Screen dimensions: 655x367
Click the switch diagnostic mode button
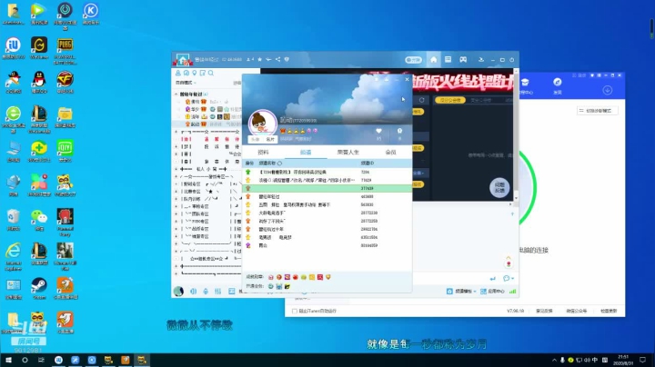point(598,111)
